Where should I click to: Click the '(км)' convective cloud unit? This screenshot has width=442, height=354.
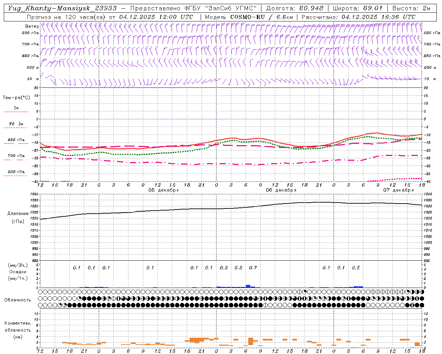pos(18,337)
